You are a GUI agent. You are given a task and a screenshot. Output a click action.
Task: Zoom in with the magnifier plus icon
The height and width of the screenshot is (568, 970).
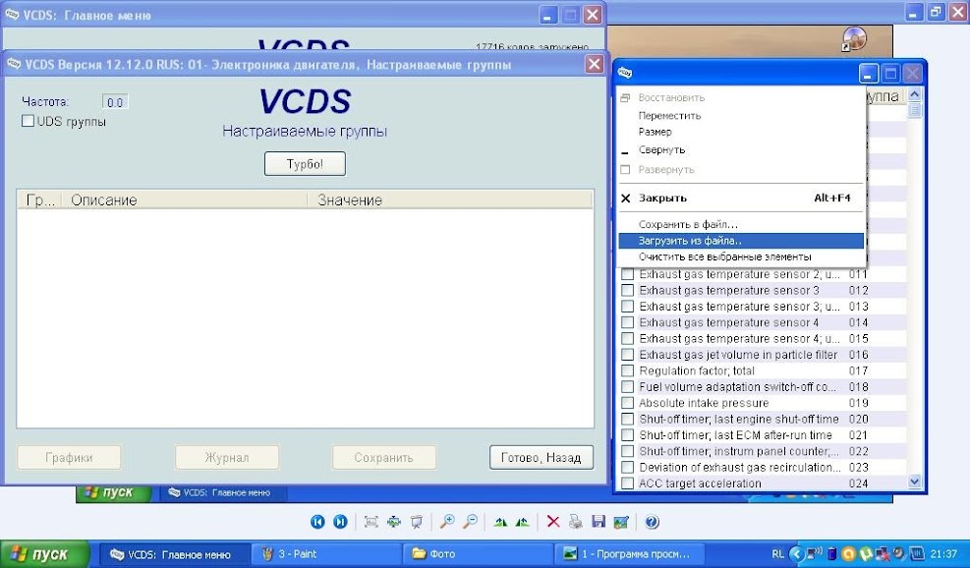446,522
